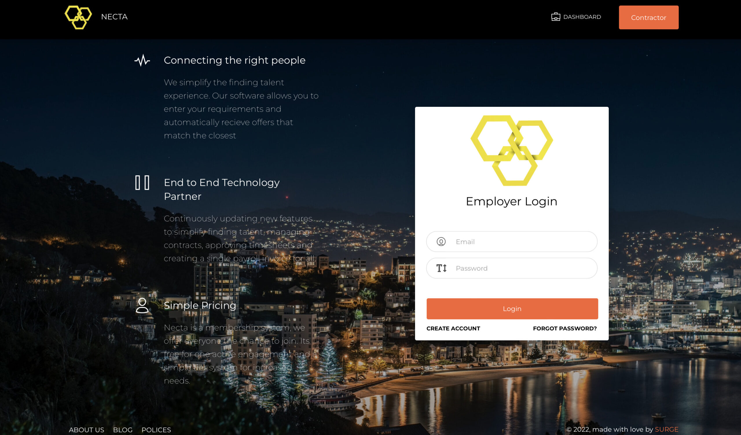741x435 pixels.
Task: Switch to the Contractor view
Action: coord(648,17)
